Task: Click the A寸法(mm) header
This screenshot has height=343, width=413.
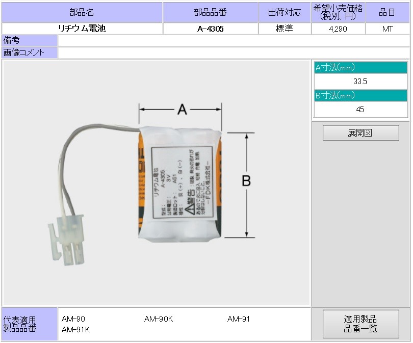Action: click(360, 68)
